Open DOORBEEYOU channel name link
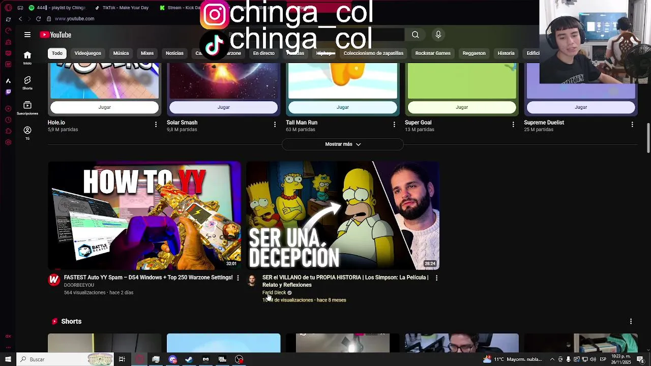This screenshot has width=651, height=366. tap(79, 285)
